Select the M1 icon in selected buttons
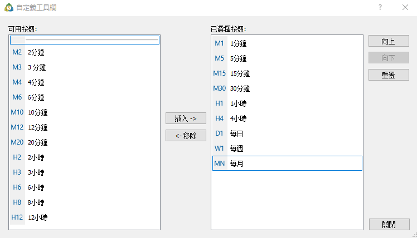The image size is (417, 238). [220, 43]
